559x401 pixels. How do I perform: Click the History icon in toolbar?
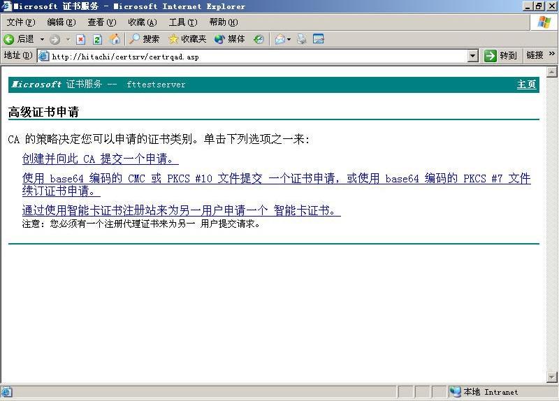tap(259, 39)
